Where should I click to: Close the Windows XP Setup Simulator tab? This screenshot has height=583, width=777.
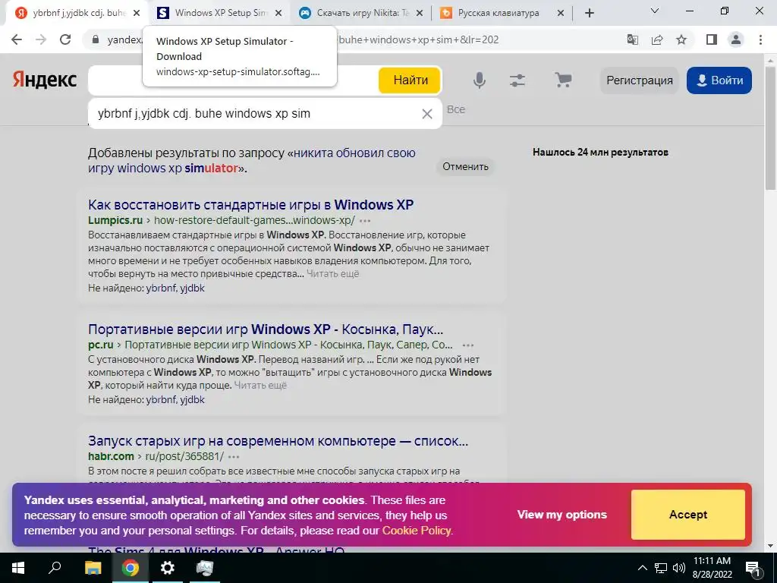pyautogui.click(x=279, y=14)
